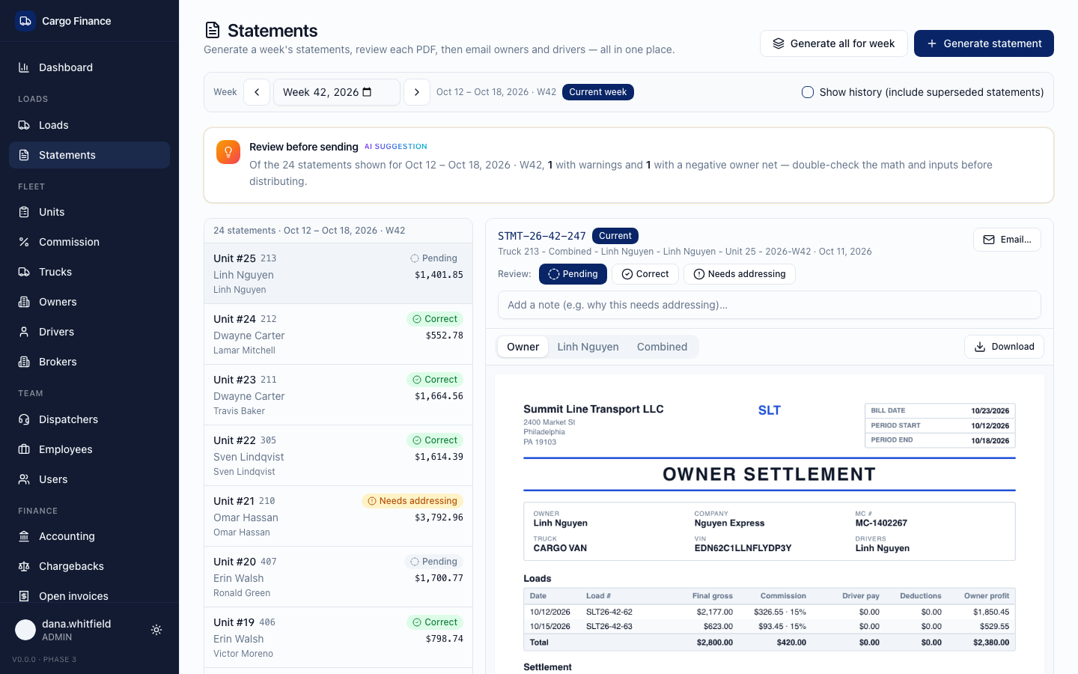
Task: Navigate to Trucks
Action: [x=89, y=272]
